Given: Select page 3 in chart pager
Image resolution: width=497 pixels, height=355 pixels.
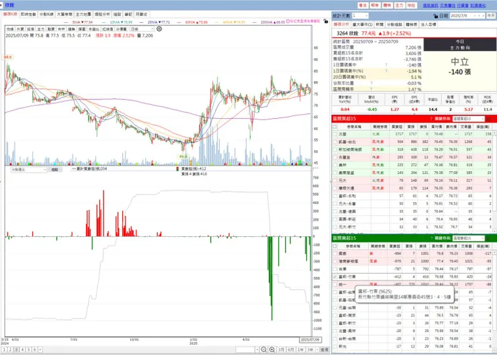Looking at the screenshot, I should pos(16,350).
